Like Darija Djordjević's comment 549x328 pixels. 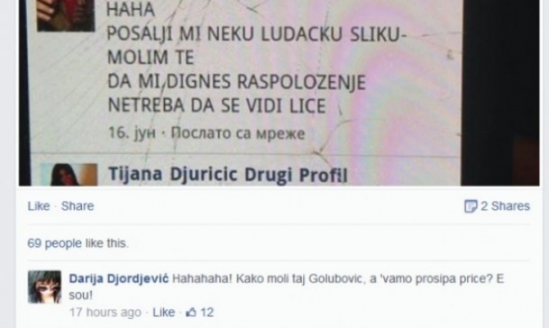164,312
